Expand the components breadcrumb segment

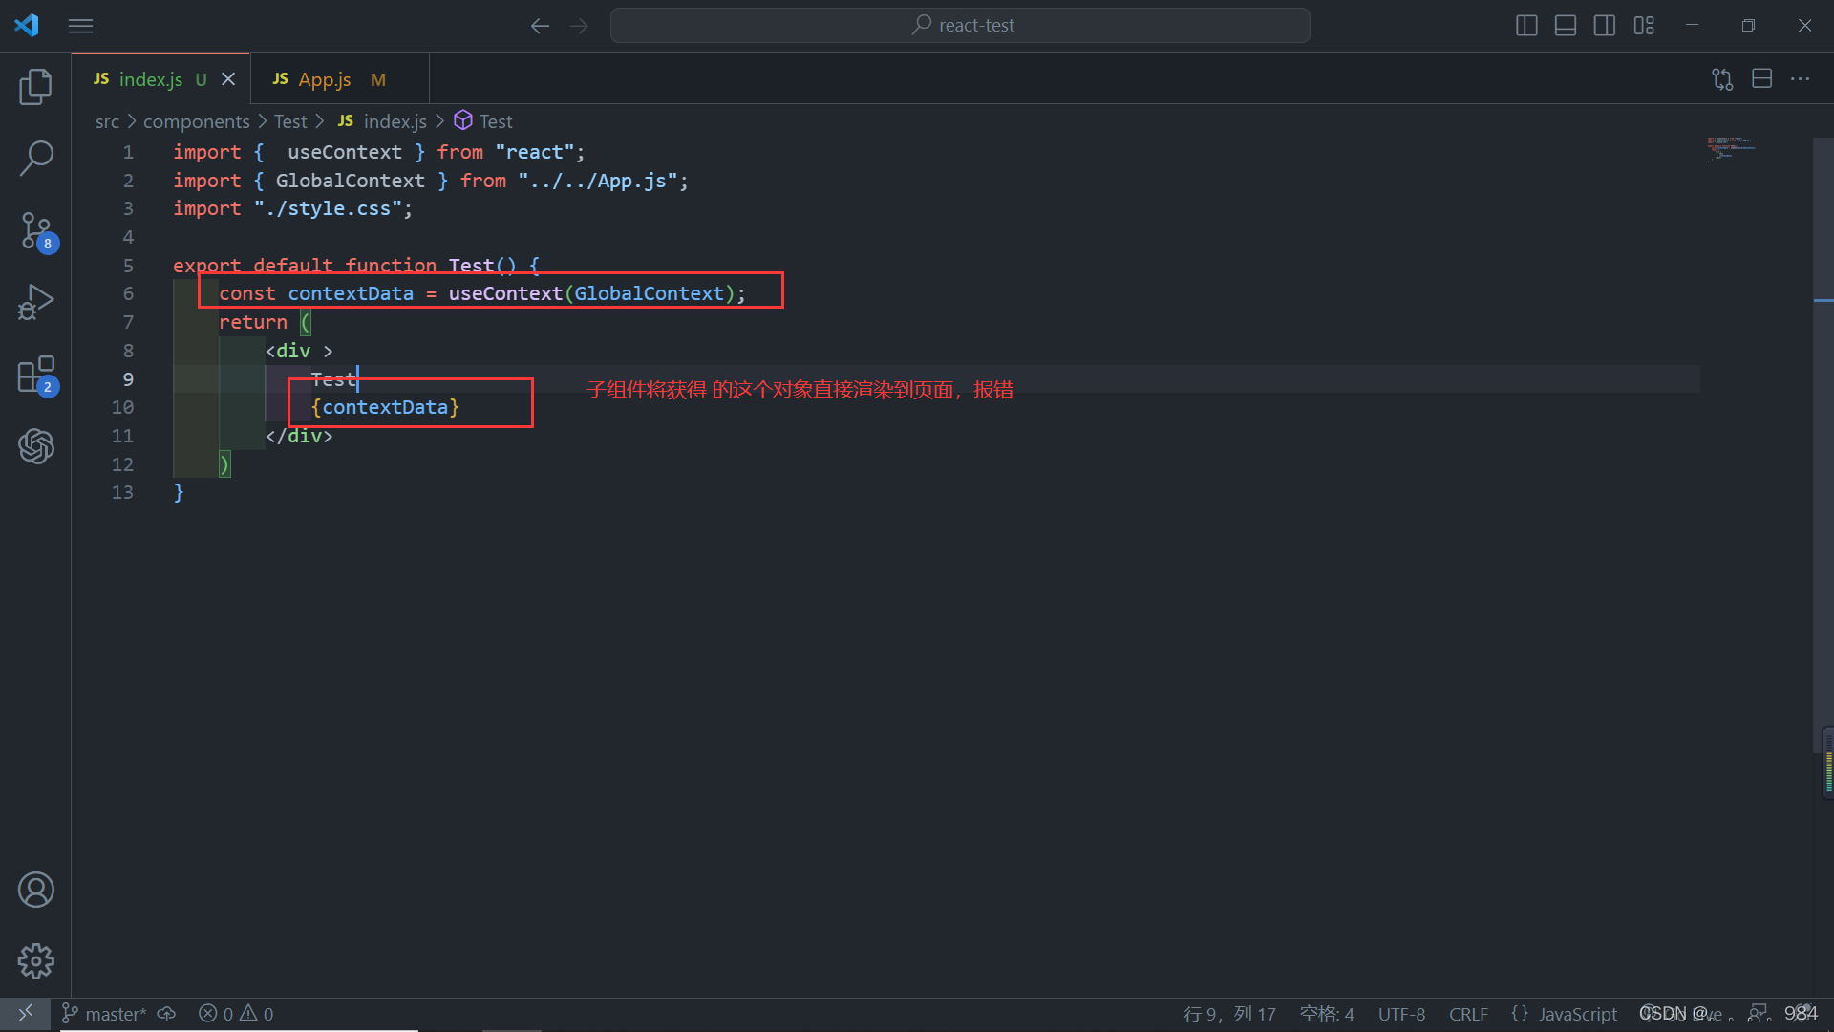pyautogui.click(x=196, y=121)
